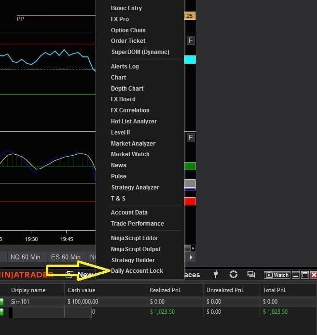Viewport: 317px width, 335px height.
Task: Sort by Cash value column header
Action: pos(81,290)
